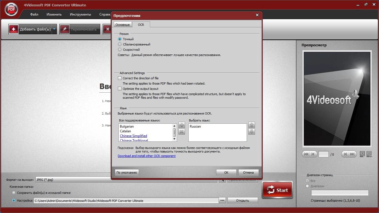The width and height of the screenshot is (379, 213).
Task: Click the Переименовать eraser icon button
Action: coord(65,29)
